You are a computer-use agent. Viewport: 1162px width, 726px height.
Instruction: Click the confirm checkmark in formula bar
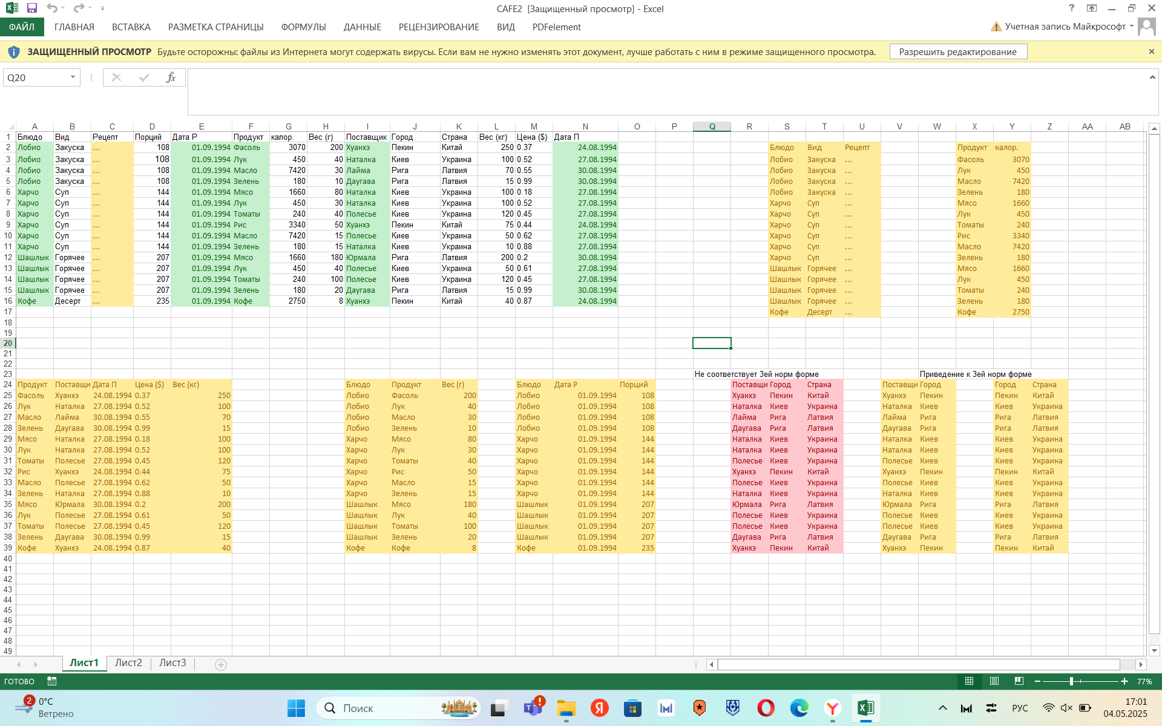pos(144,77)
